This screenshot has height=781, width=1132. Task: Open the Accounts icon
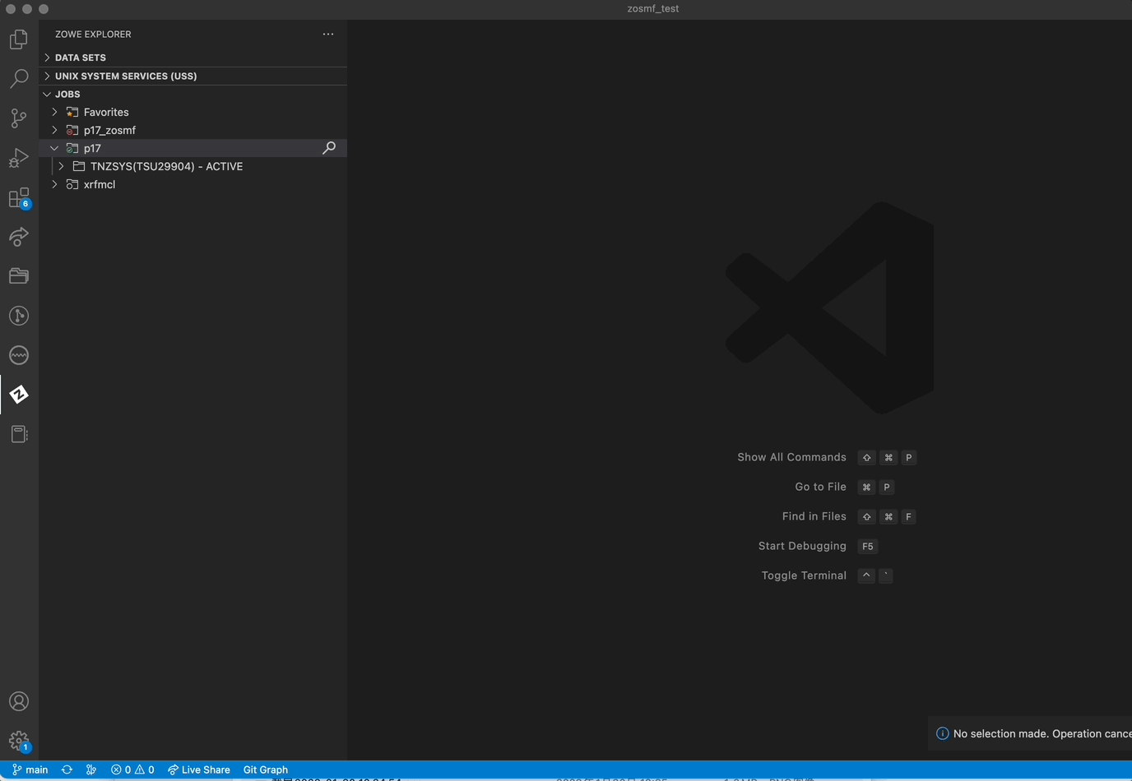[x=19, y=701]
